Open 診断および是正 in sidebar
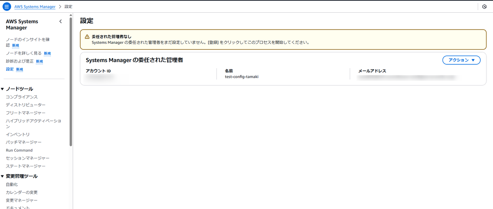This screenshot has height=209, width=493. (x=20, y=61)
